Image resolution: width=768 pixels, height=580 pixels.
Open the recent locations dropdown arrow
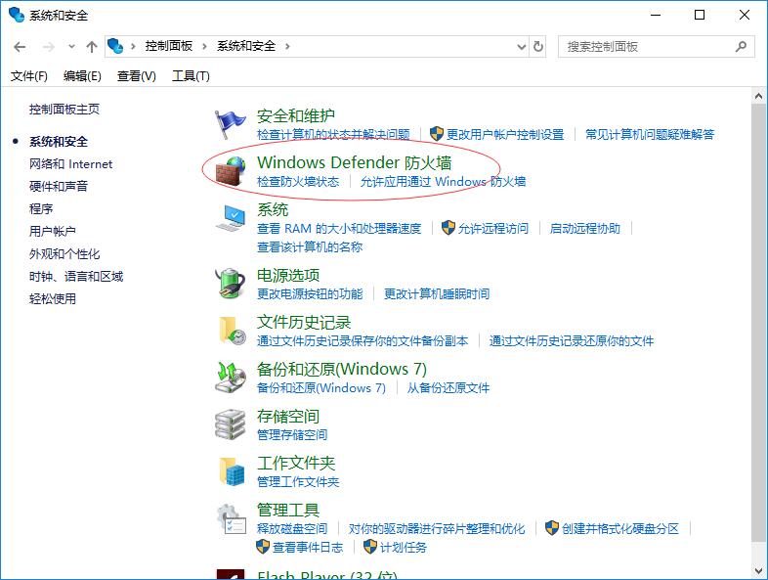71,47
